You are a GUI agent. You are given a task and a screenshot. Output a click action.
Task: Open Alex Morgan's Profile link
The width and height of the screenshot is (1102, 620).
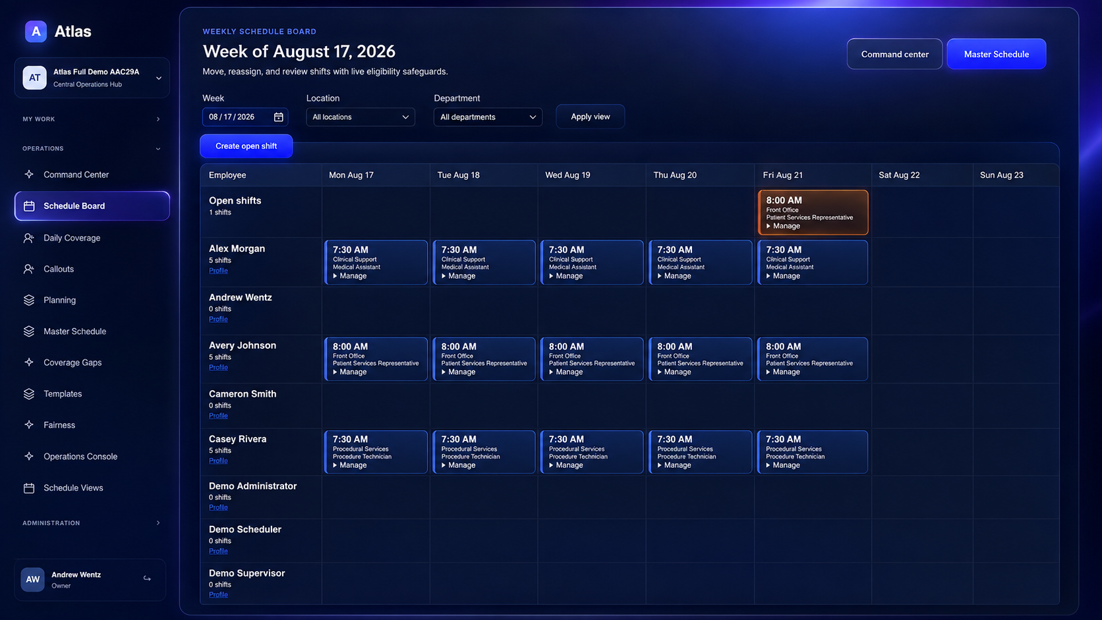tap(218, 271)
